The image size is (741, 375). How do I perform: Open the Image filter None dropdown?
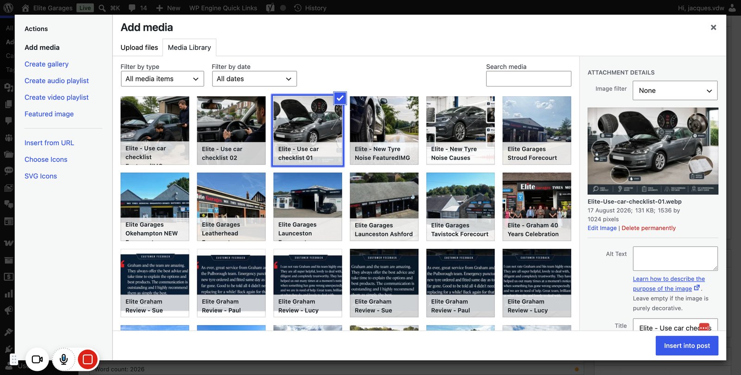coord(675,91)
